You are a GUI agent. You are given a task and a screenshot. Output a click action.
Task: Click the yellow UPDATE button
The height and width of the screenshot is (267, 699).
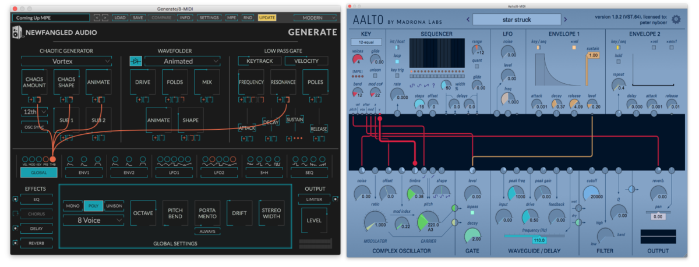[267, 18]
